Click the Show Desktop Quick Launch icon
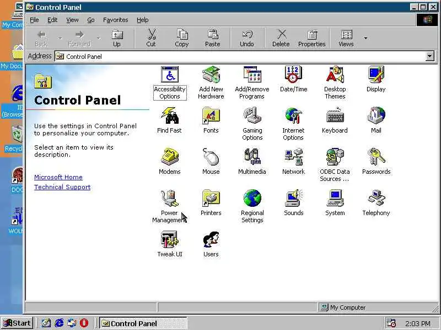 pos(46,323)
